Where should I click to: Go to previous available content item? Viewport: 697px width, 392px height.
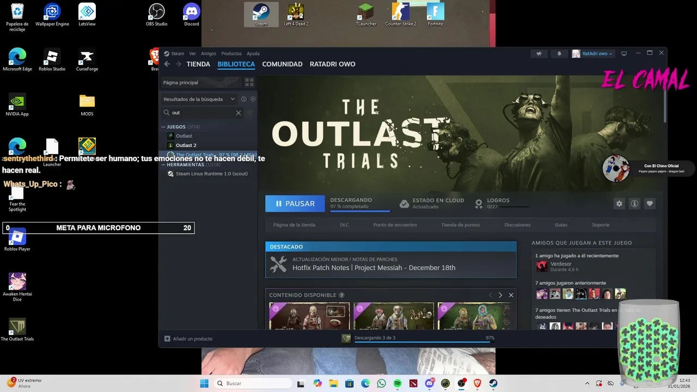click(x=490, y=295)
